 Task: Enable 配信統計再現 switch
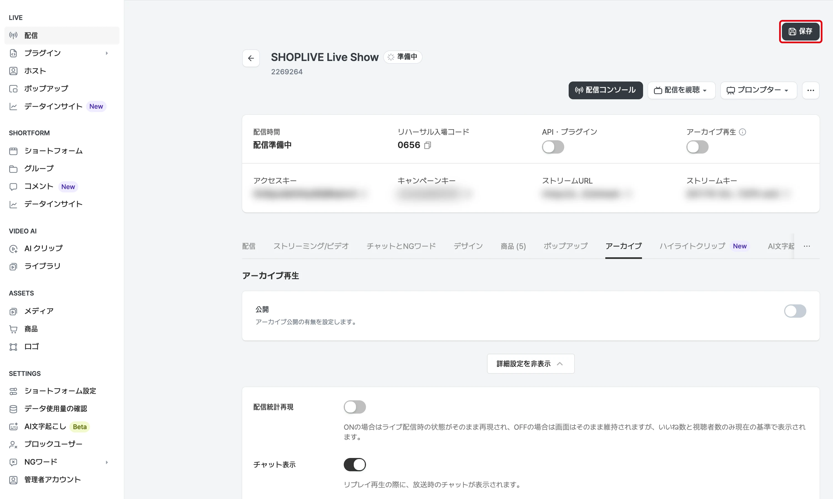(x=355, y=407)
